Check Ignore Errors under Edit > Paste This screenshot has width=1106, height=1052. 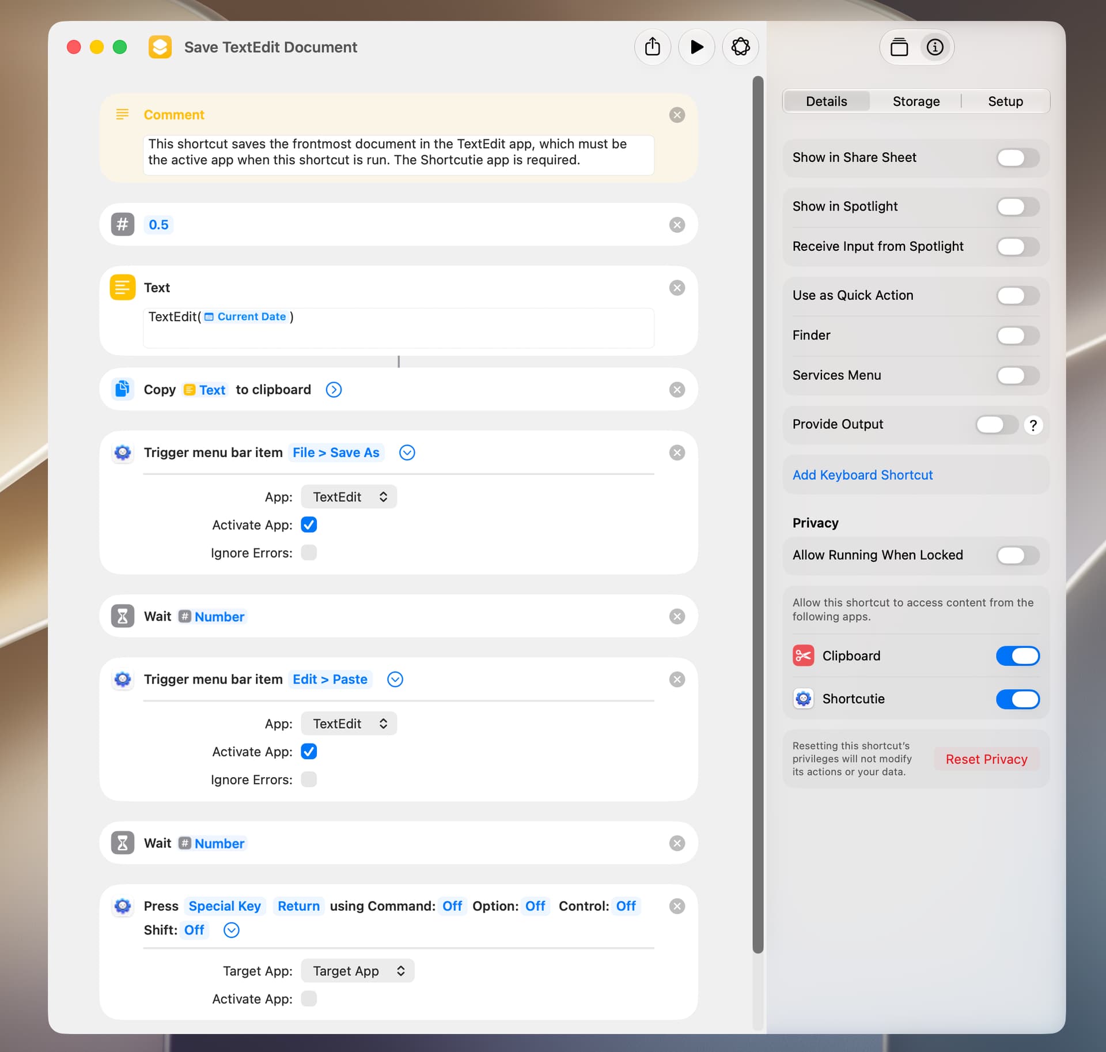click(x=309, y=779)
